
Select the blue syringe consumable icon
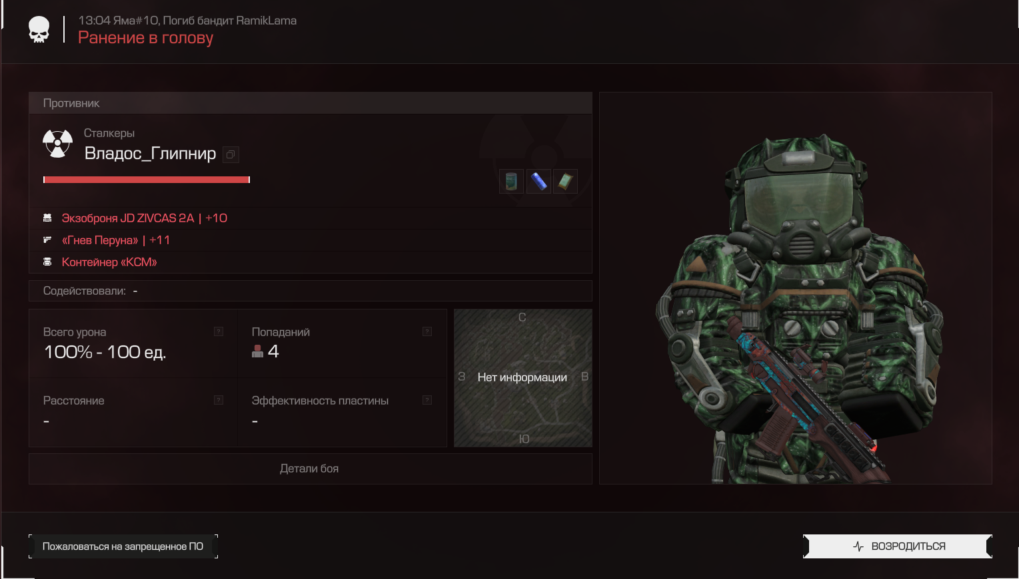538,181
